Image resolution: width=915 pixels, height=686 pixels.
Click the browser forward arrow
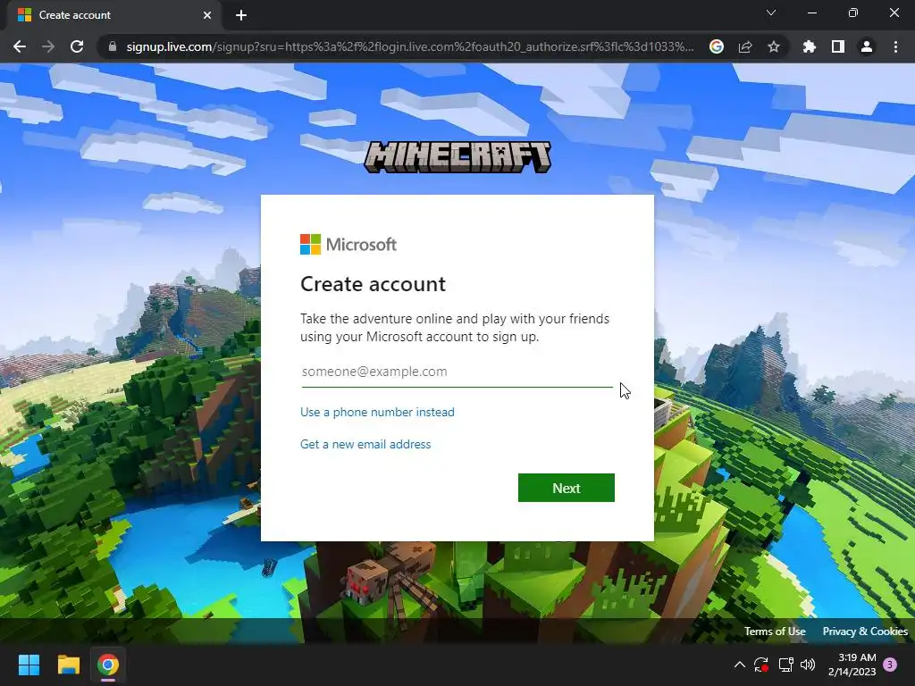pyautogui.click(x=48, y=46)
